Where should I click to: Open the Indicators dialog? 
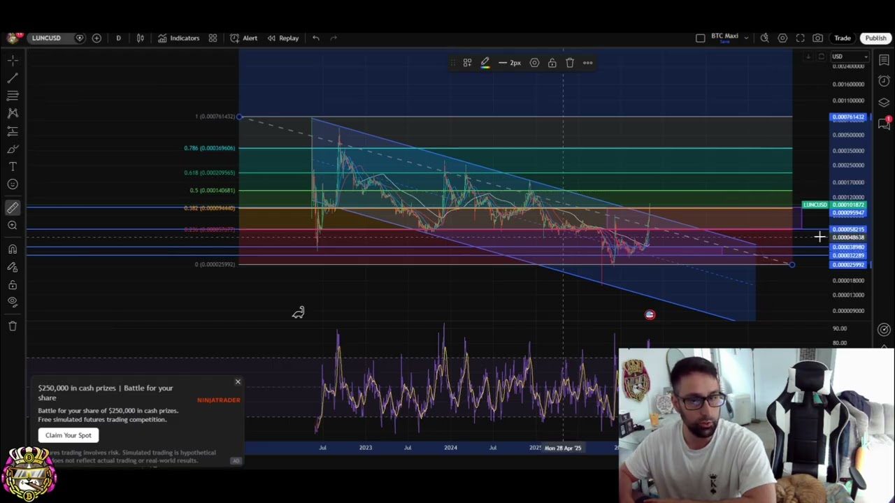(x=179, y=38)
